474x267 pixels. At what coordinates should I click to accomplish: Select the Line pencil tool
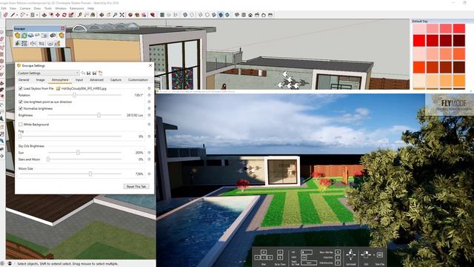click(13, 15)
